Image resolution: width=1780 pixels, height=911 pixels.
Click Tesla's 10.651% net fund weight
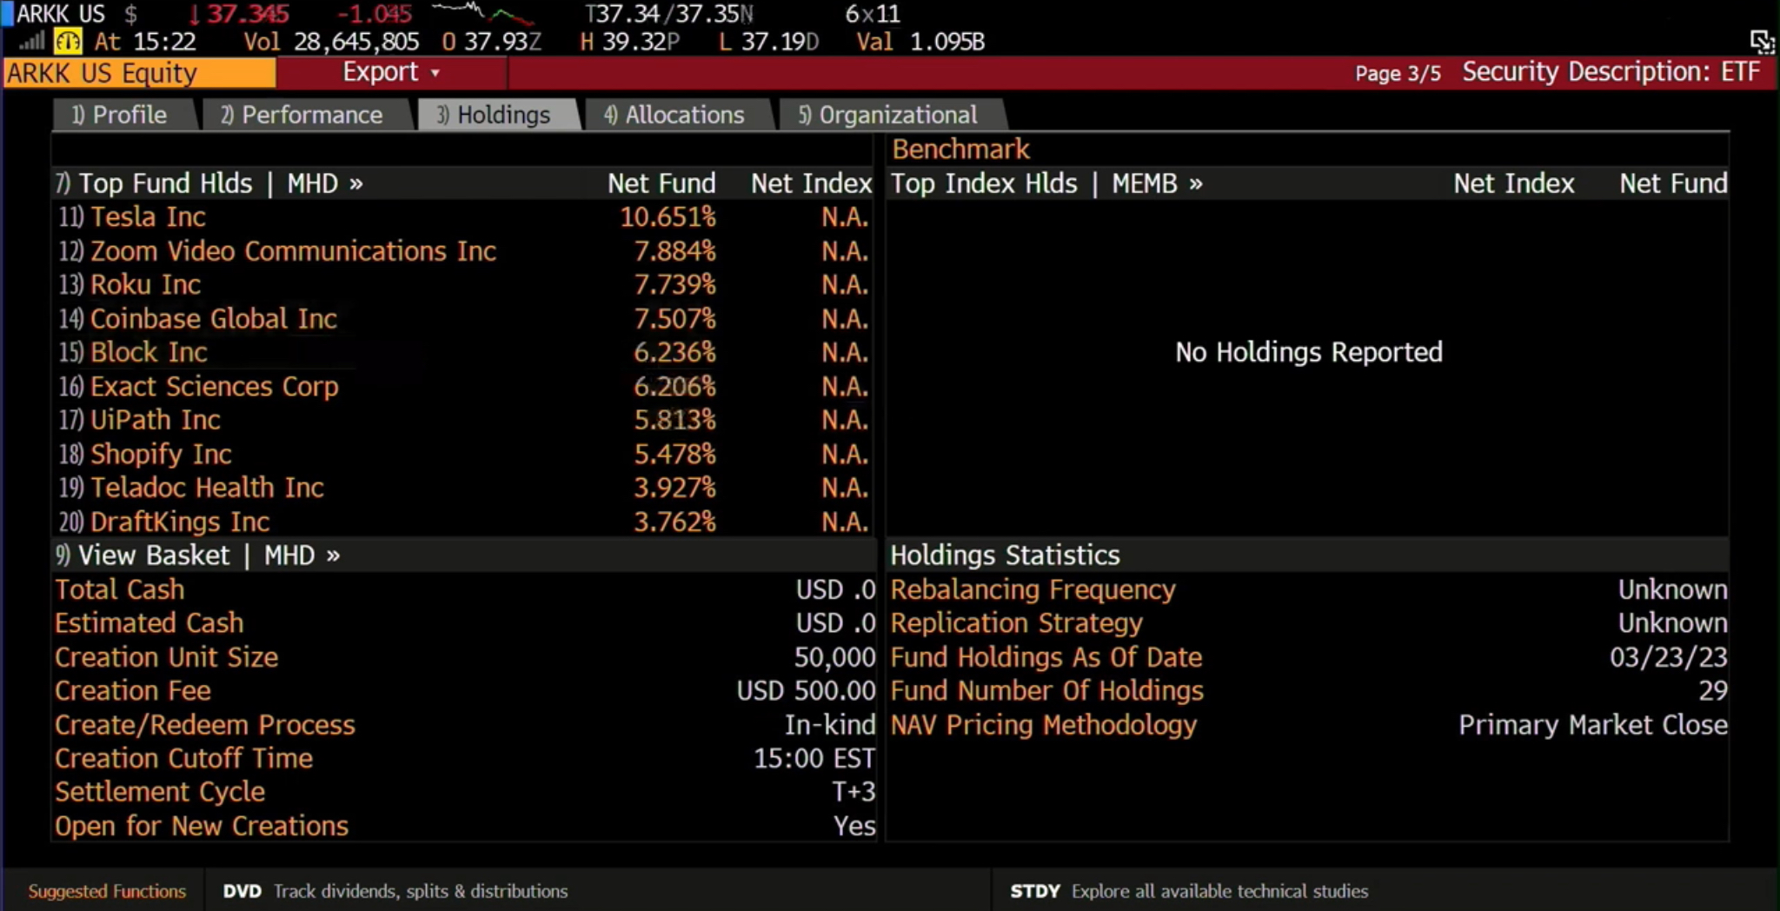pos(667,216)
